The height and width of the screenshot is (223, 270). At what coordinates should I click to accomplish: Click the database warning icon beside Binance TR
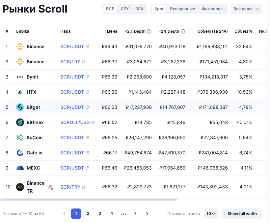point(50,188)
